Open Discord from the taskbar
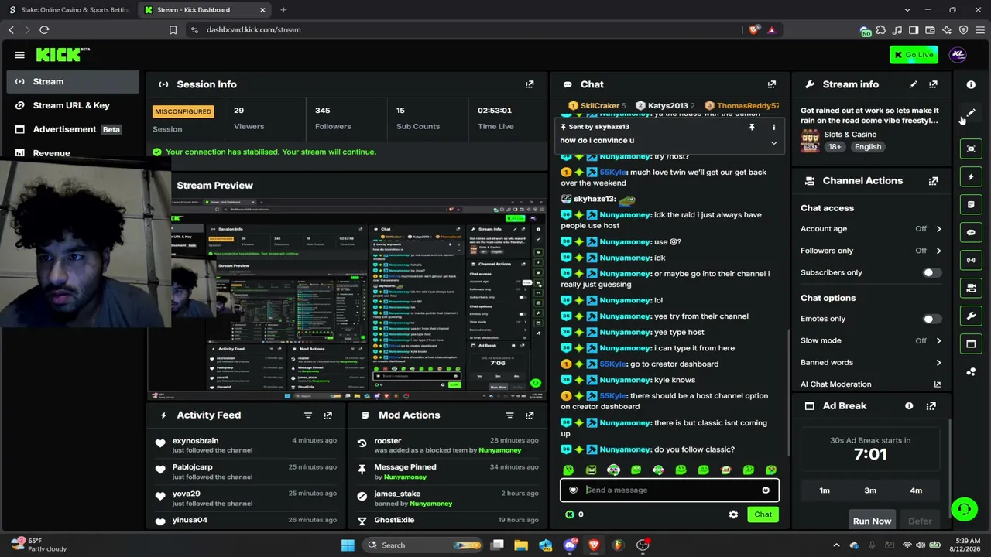The image size is (991, 557). click(571, 545)
